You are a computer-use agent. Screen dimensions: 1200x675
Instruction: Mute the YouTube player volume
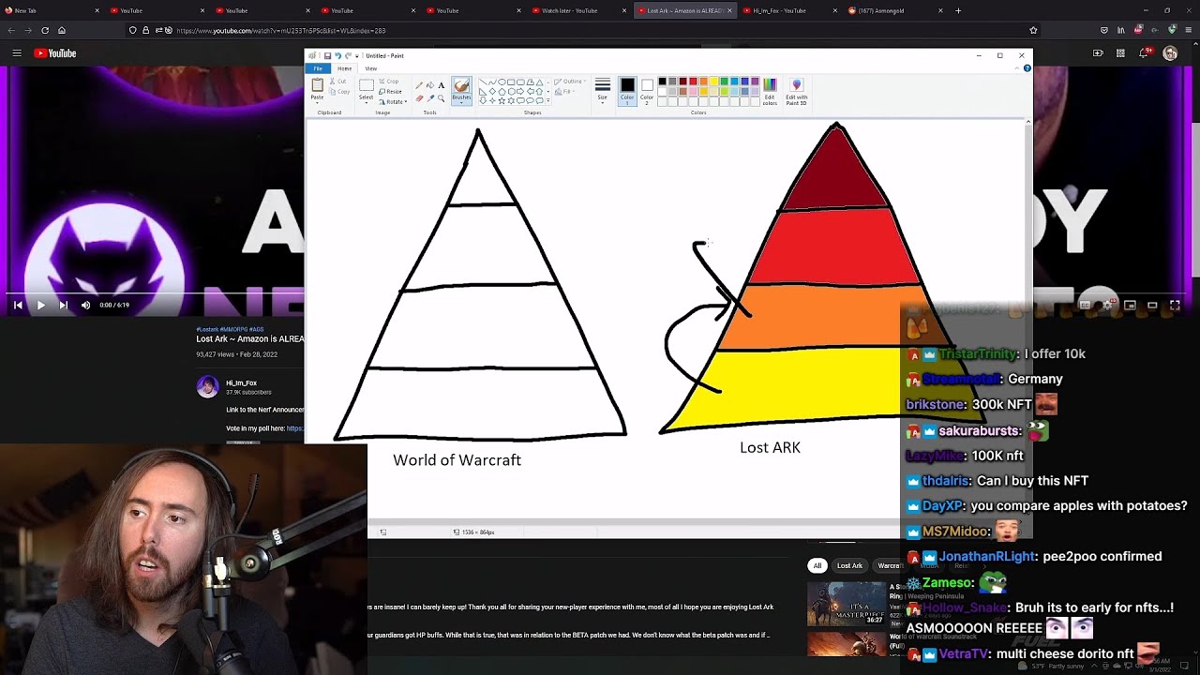tap(85, 305)
